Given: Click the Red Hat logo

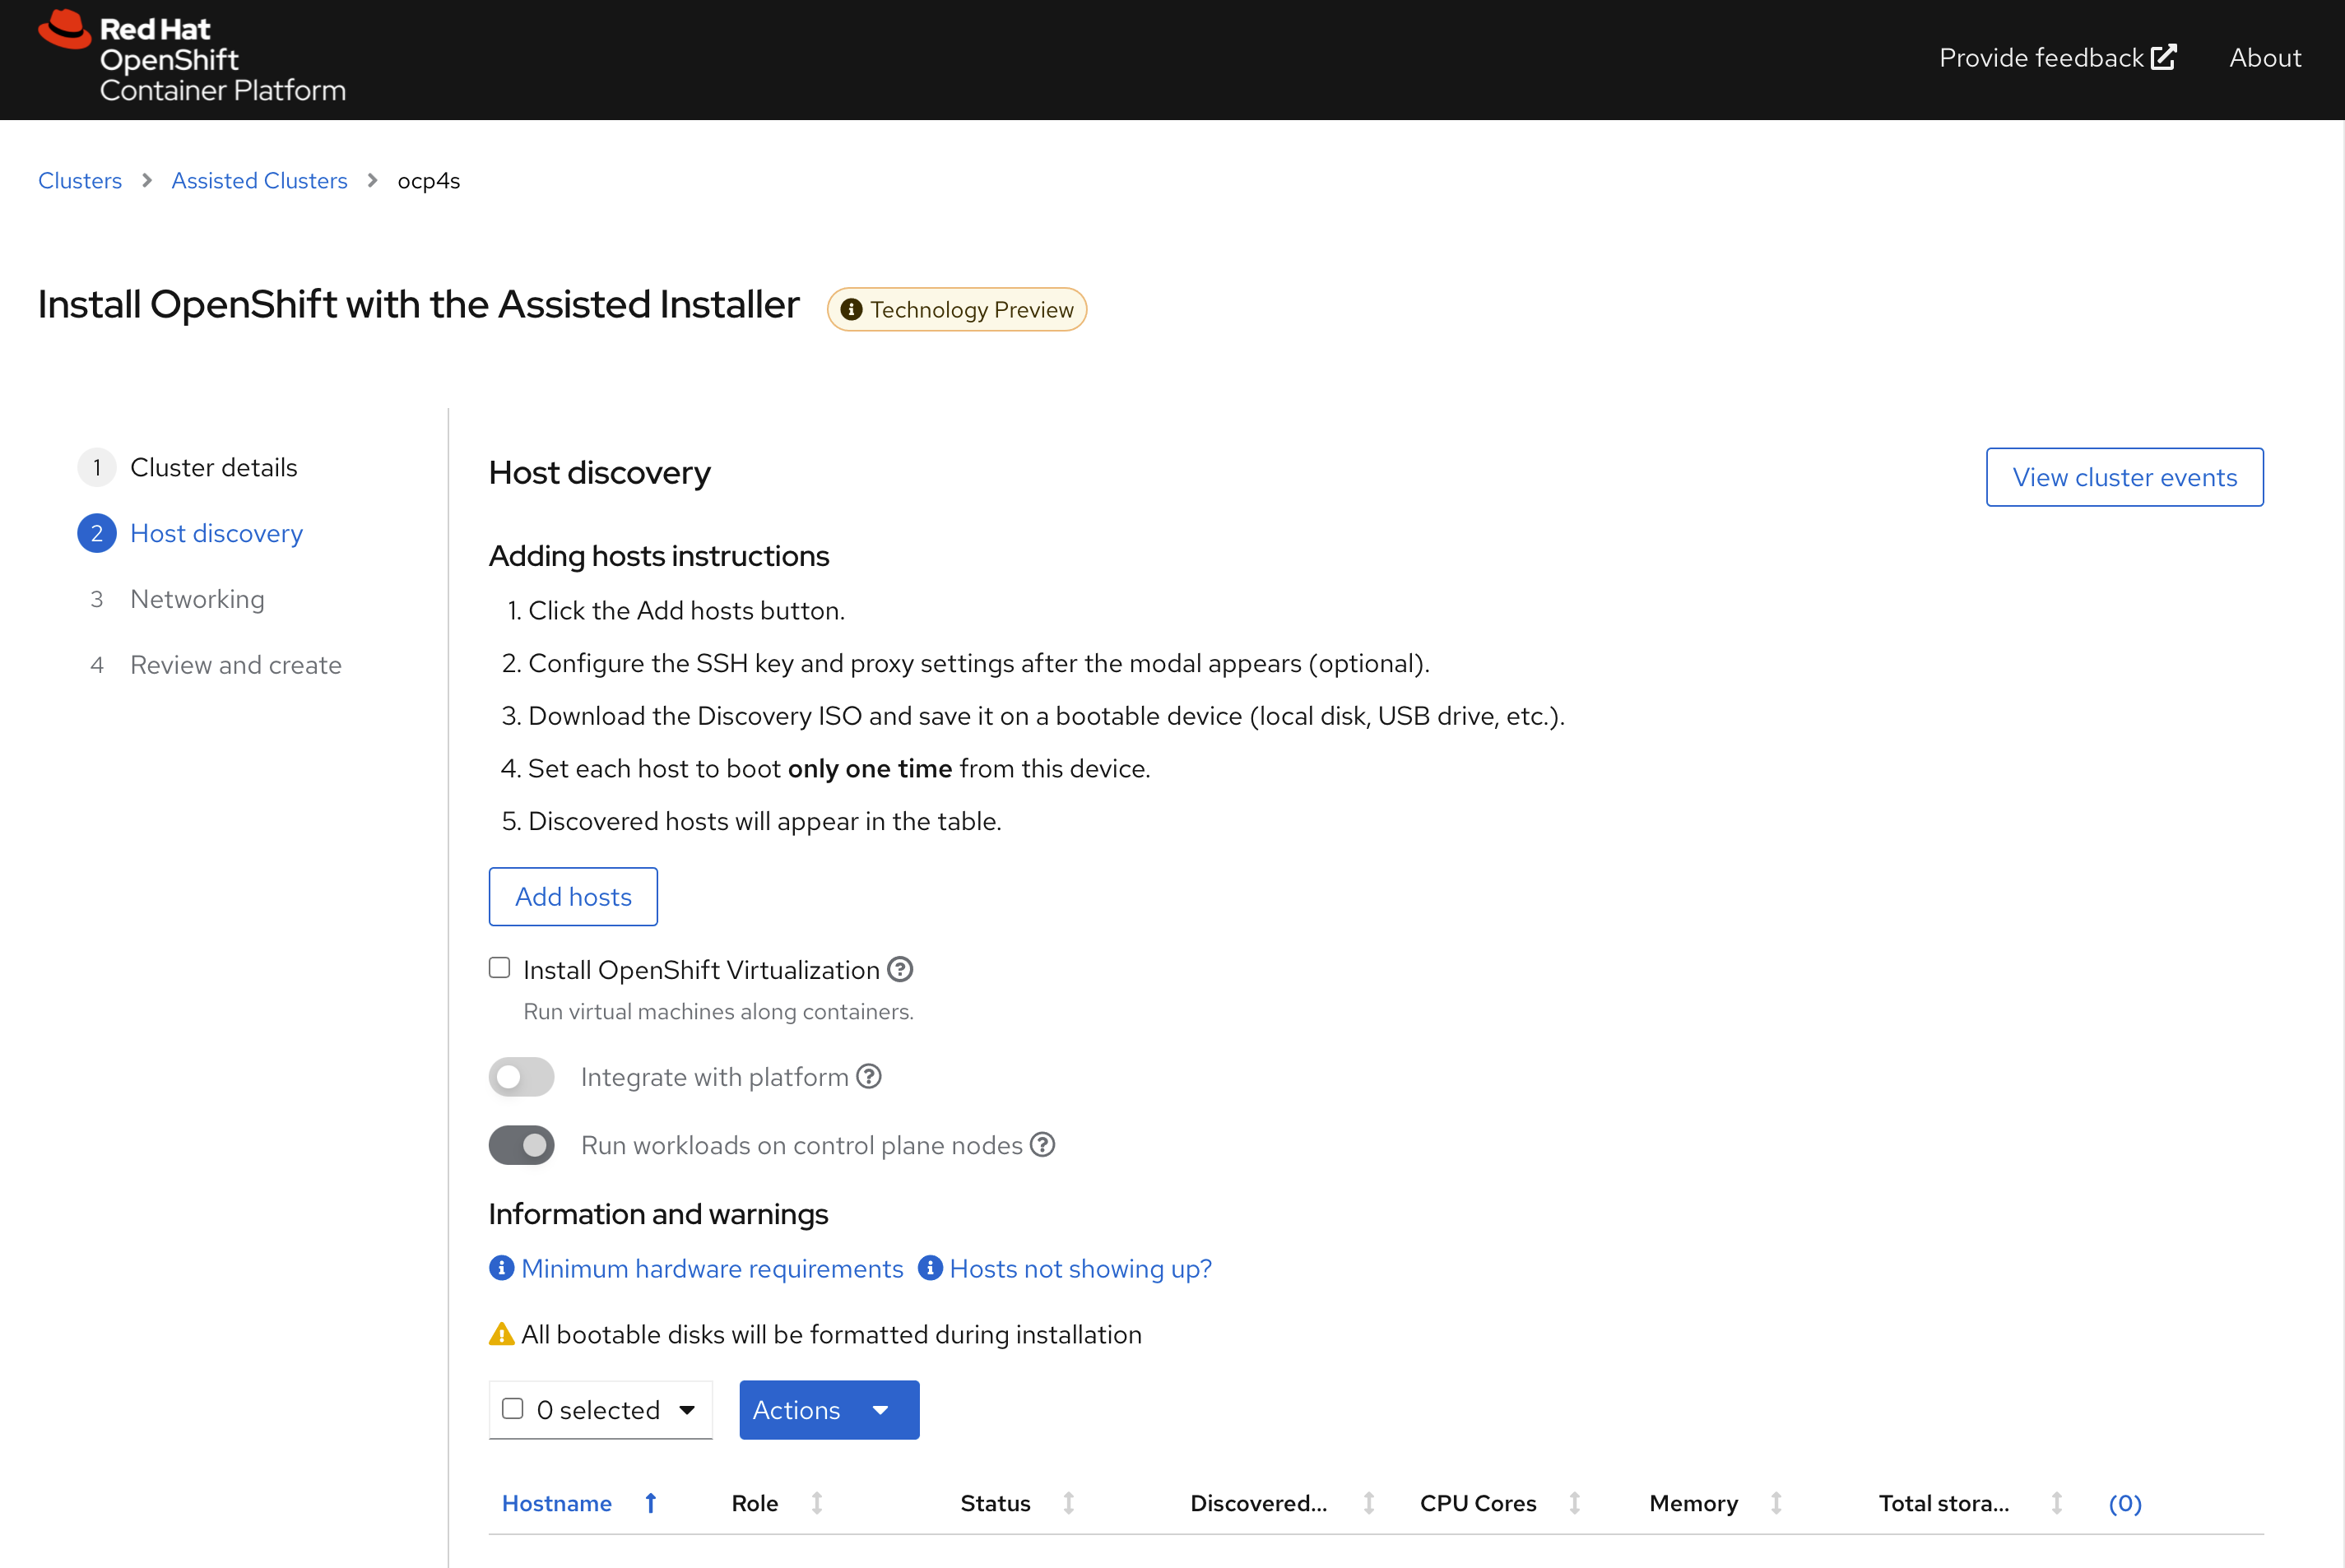Looking at the screenshot, I should (65, 30).
